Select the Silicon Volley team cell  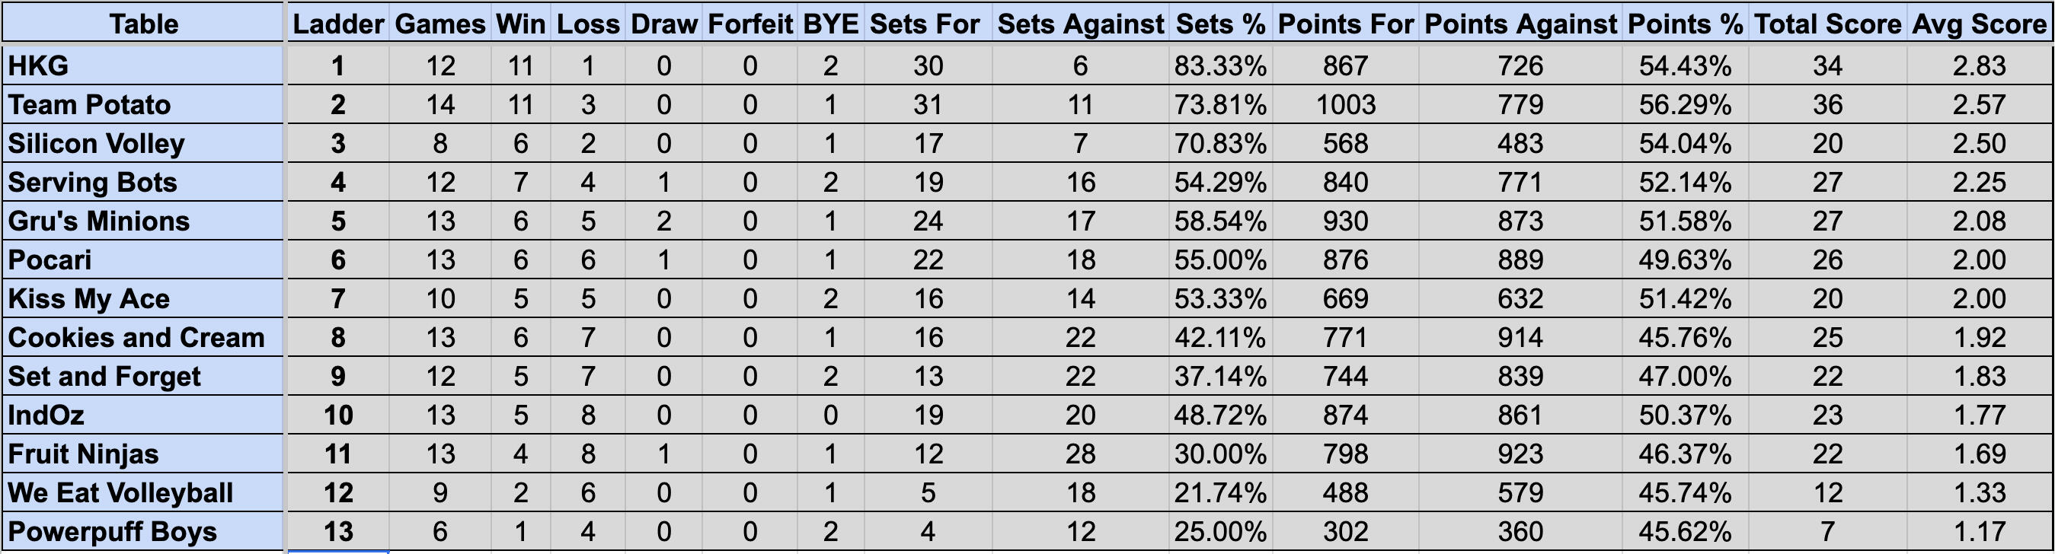[142, 144]
